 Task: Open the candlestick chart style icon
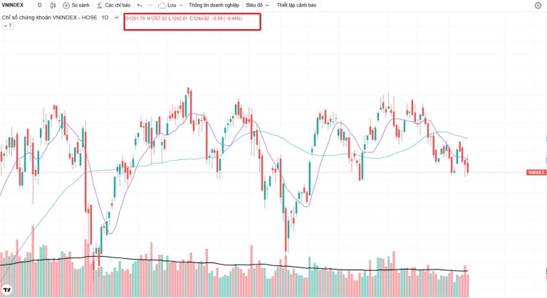pos(53,5)
